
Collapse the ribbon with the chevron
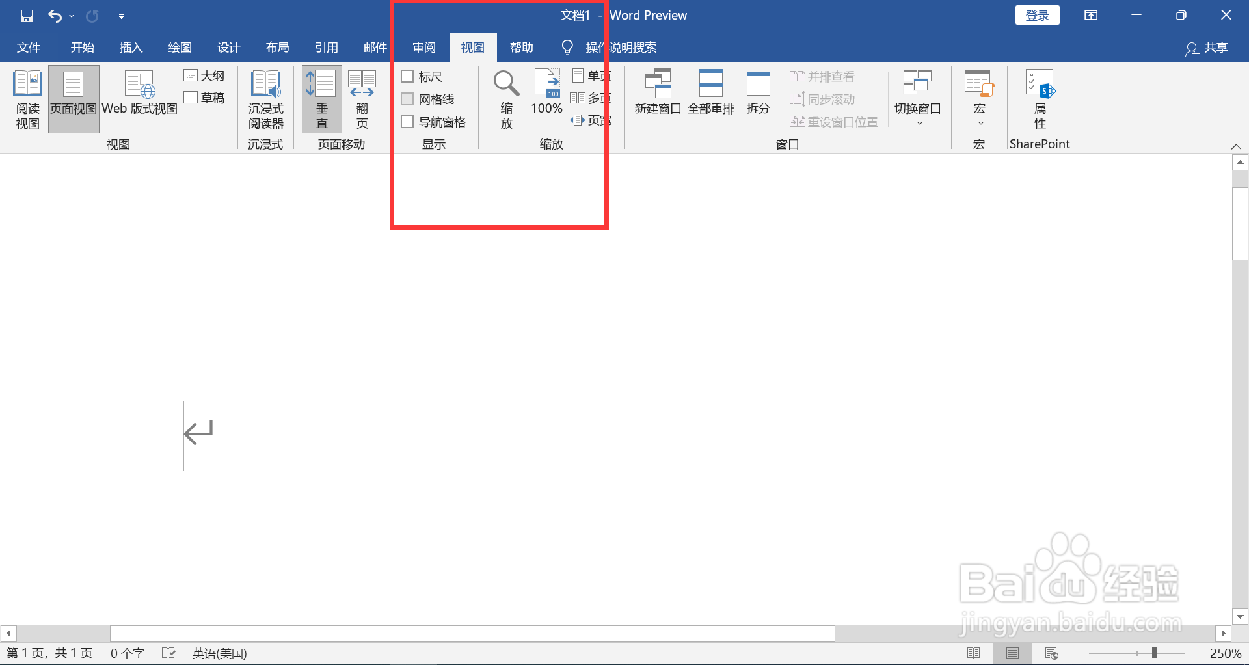(x=1235, y=146)
